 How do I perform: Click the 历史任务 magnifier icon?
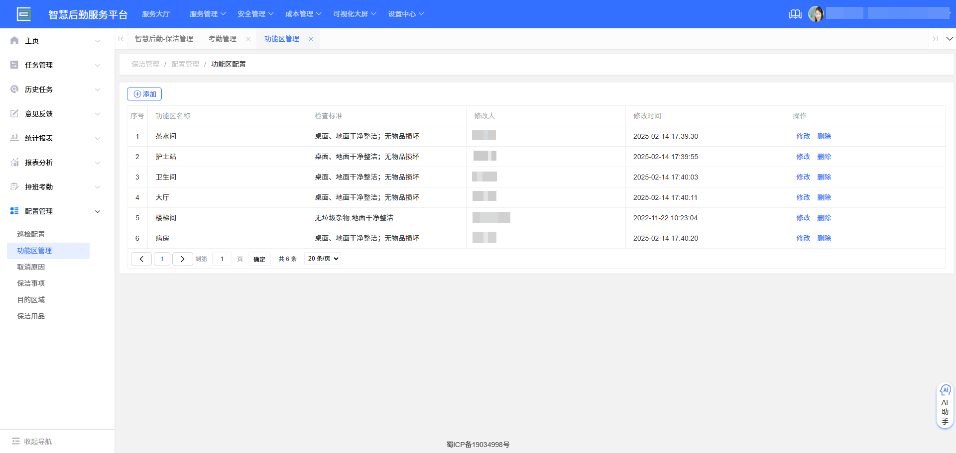14,89
